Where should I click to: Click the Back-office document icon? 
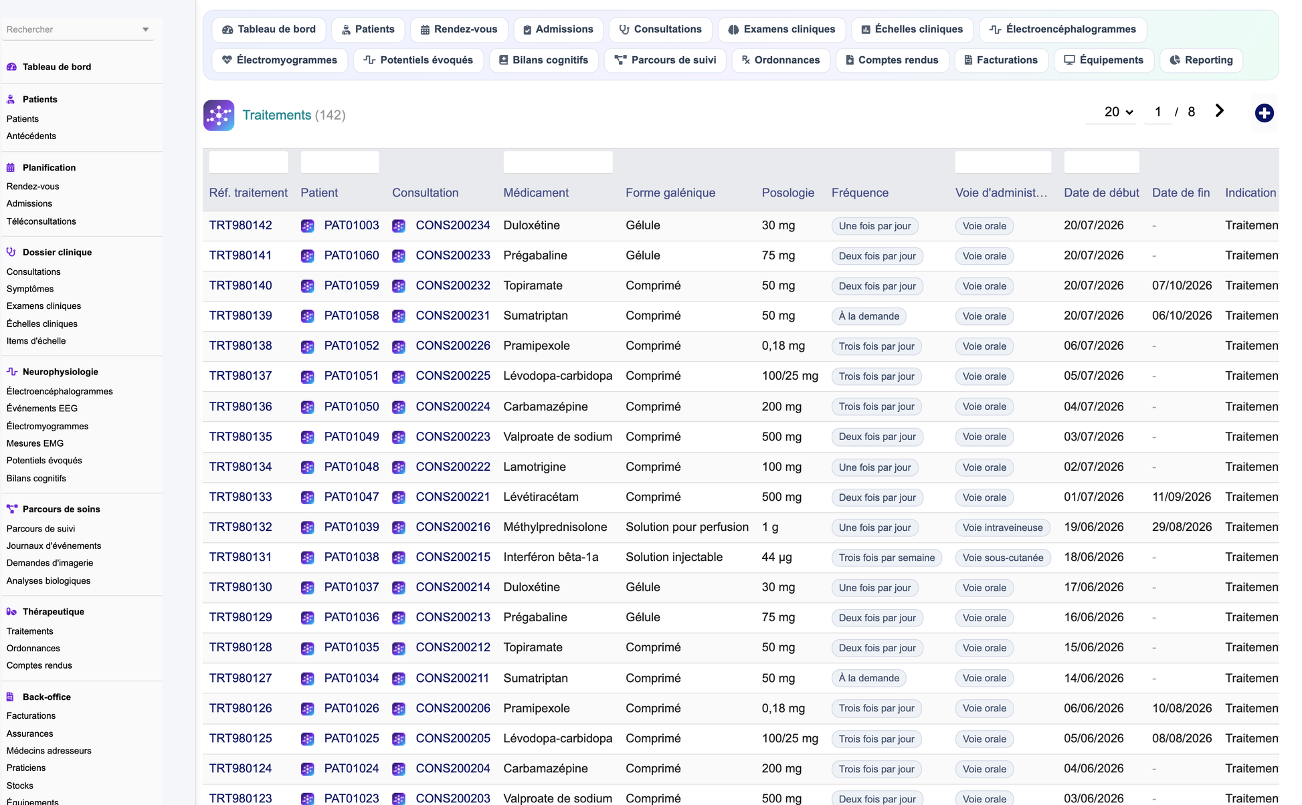[x=11, y=697]
